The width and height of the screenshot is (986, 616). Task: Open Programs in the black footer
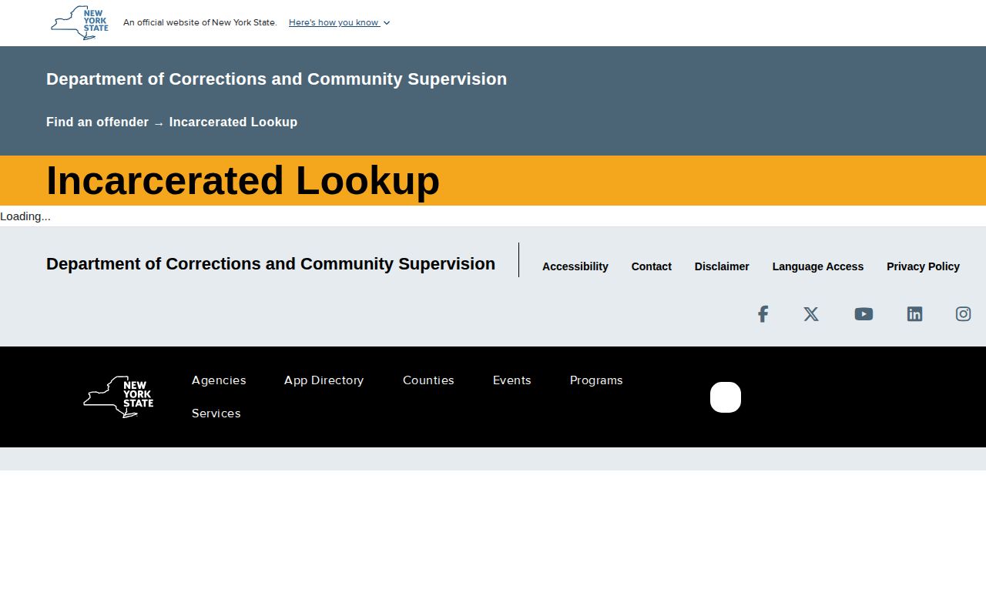[596, 380]
